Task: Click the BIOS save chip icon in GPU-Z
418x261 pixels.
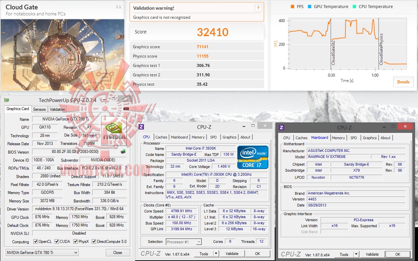Action: (x=123, y=152)
